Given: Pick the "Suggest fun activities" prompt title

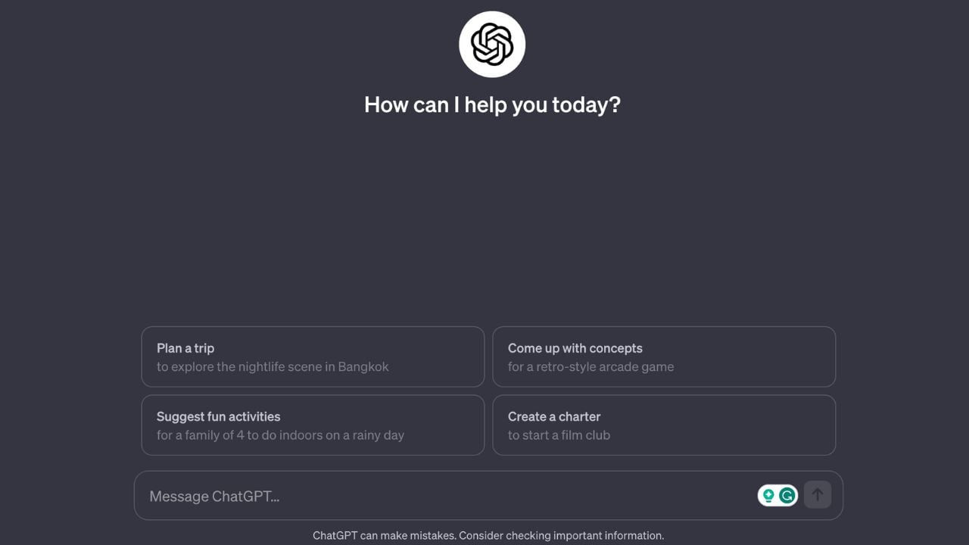Looking at the screenshot, I should pos(218,416).
